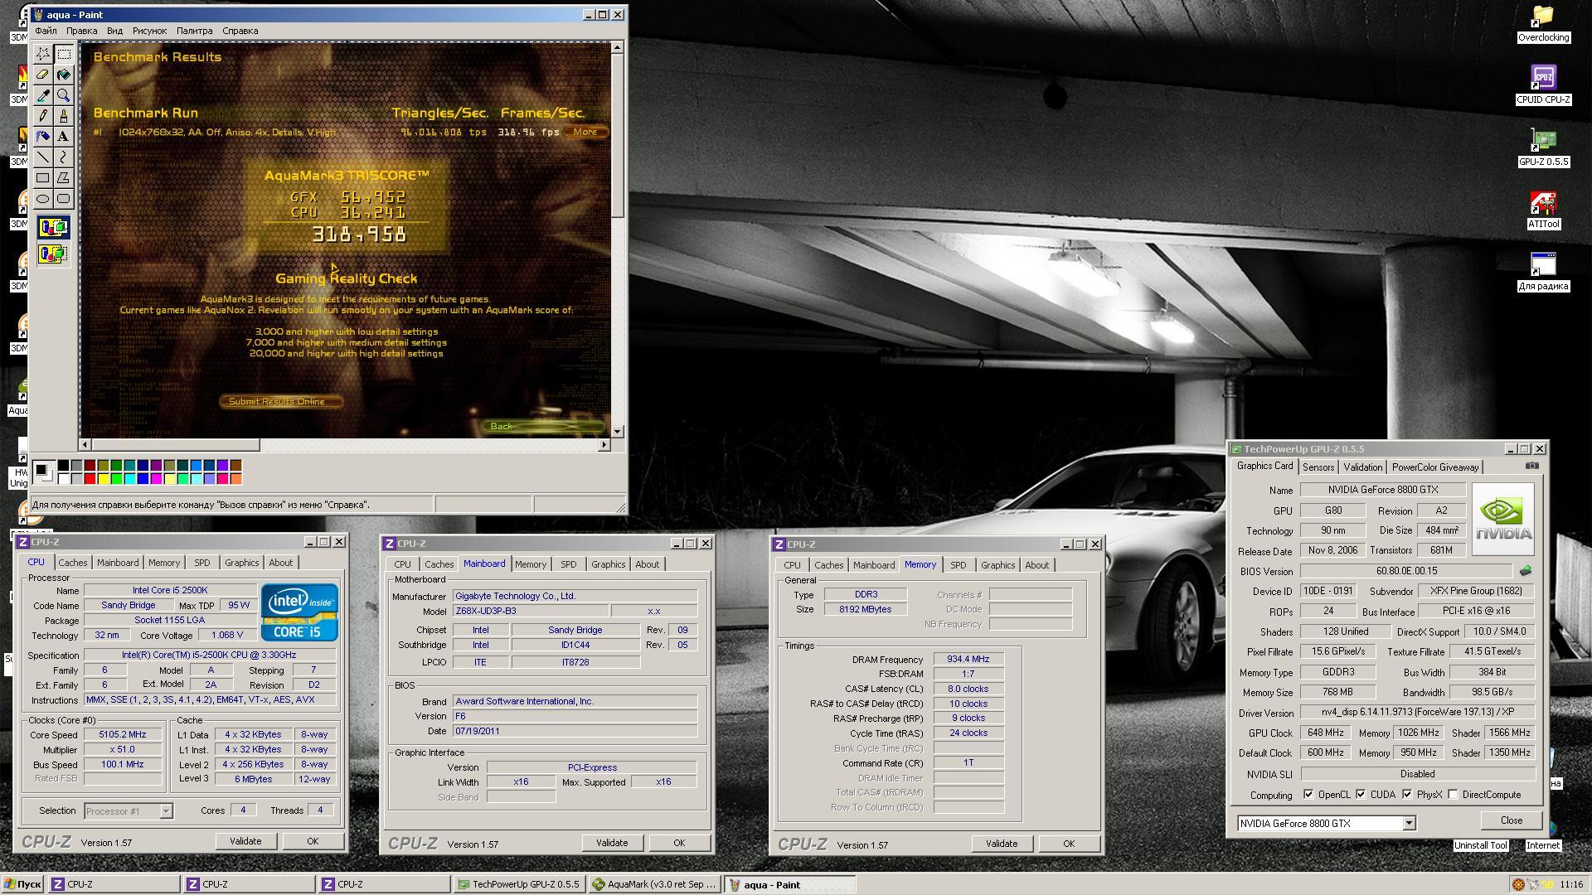Viewport: 1592px width, 895px height.
Task: Click Paint horizontal scrollbar right arrow
Action: point(604,445)
